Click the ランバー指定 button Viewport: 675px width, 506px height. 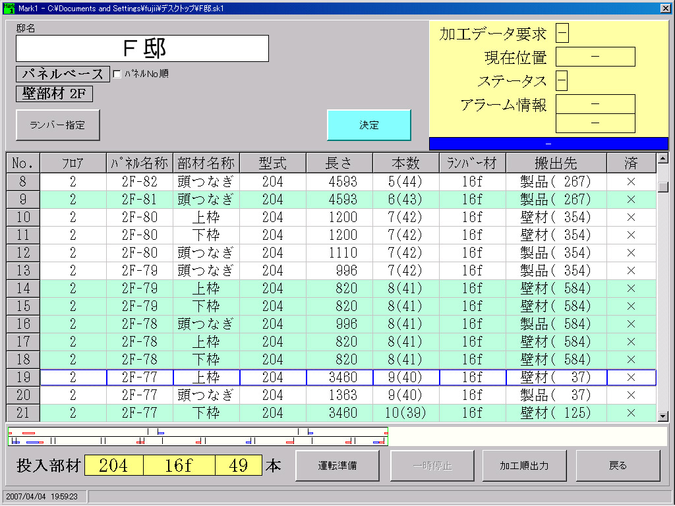(58, 125)
